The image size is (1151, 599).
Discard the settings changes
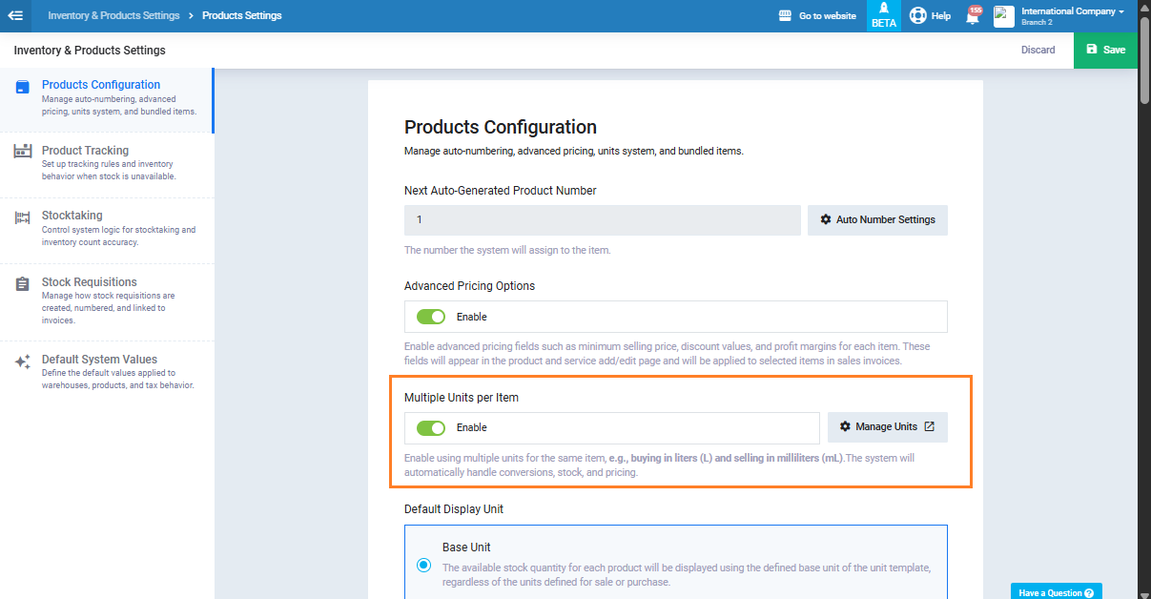click(1038, 50)
